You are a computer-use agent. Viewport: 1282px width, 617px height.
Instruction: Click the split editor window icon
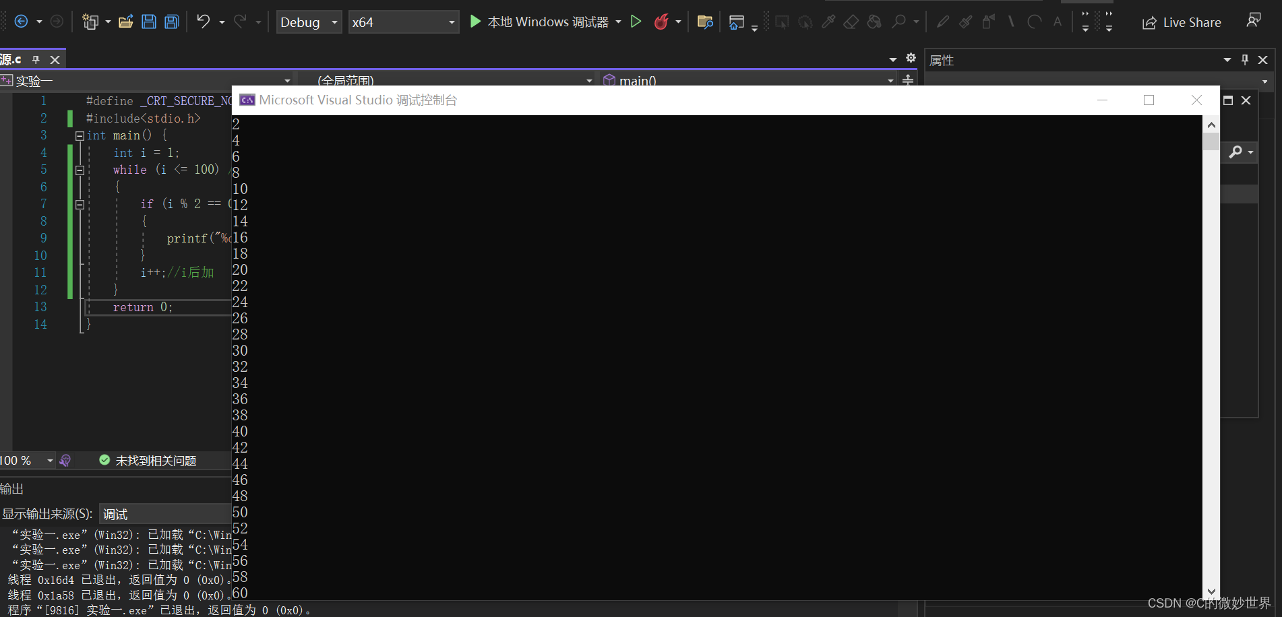pos(908,80)
